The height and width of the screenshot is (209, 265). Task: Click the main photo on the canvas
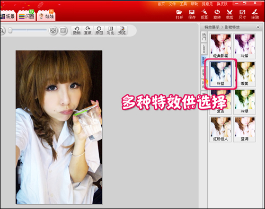pos(59,127)
